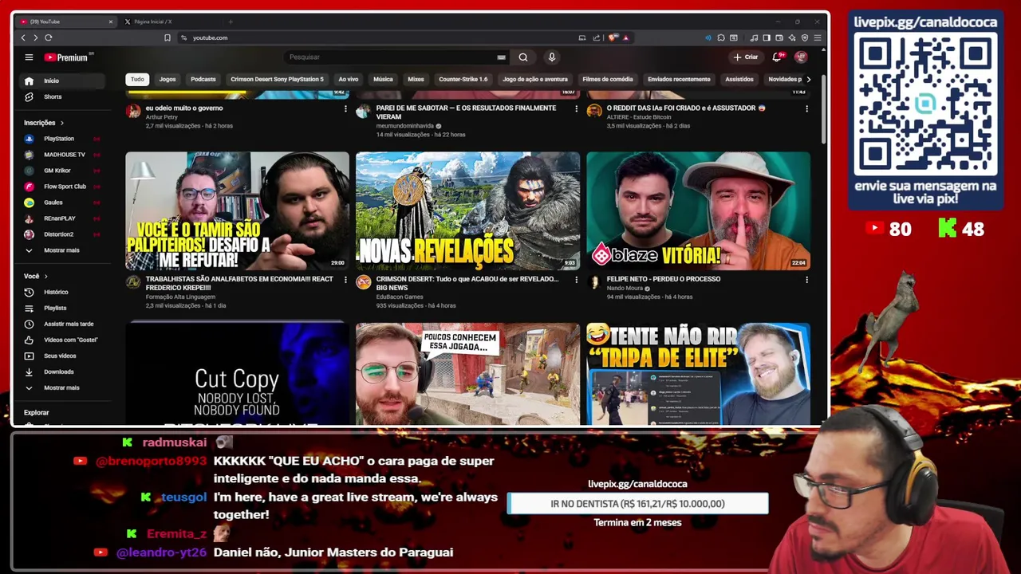
Task: Open the NOVAS REVELAÇÕES video thumbnail
Action: point(467,210)
